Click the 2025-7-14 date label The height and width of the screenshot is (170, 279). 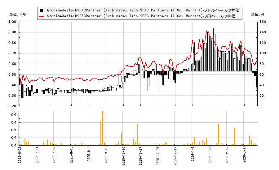click(37, 155)
